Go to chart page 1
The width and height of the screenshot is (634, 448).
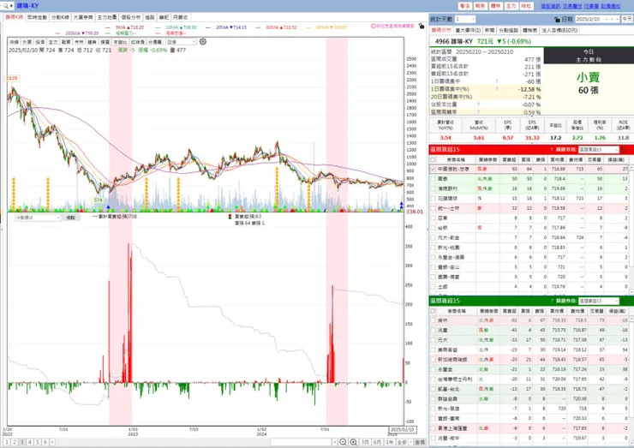tap(7, 442)
